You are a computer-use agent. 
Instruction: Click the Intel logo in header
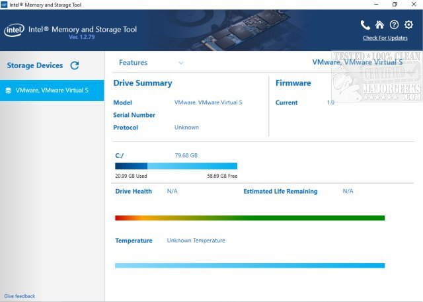15,30
